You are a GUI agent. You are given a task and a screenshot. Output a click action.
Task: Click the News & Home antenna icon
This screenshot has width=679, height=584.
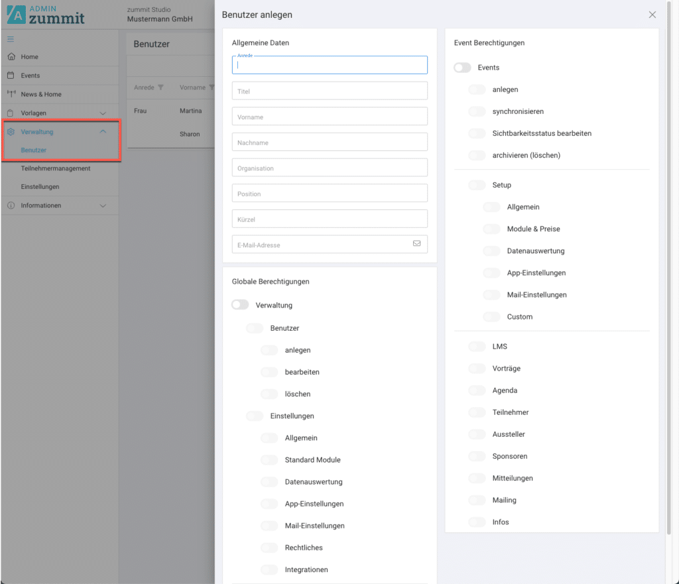click(x=11, y=94)
